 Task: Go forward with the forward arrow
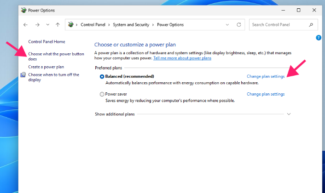click(x=37, y=25)
